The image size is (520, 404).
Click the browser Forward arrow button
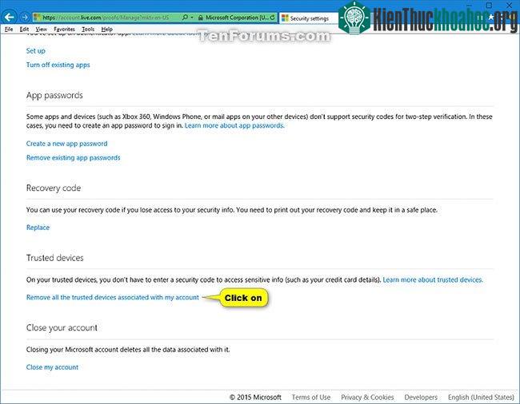pos(26,18)
